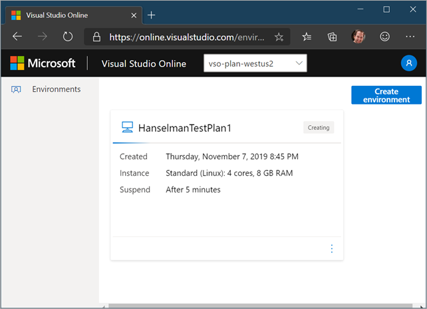Click the Create environment button
Image resolution: width=427 pixels, height=309 pixels.
(x=386, y=95)
